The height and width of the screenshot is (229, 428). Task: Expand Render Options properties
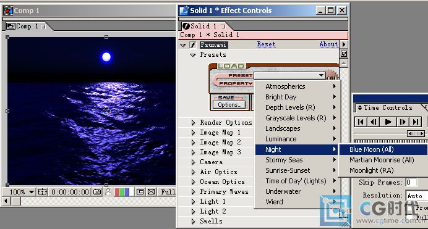[x=193, y=123]
